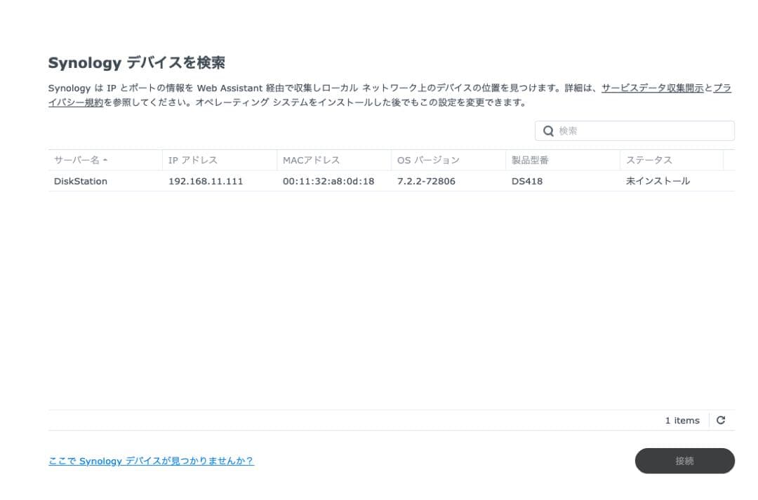Click the search magnifier icon

[x=548, y=130]
